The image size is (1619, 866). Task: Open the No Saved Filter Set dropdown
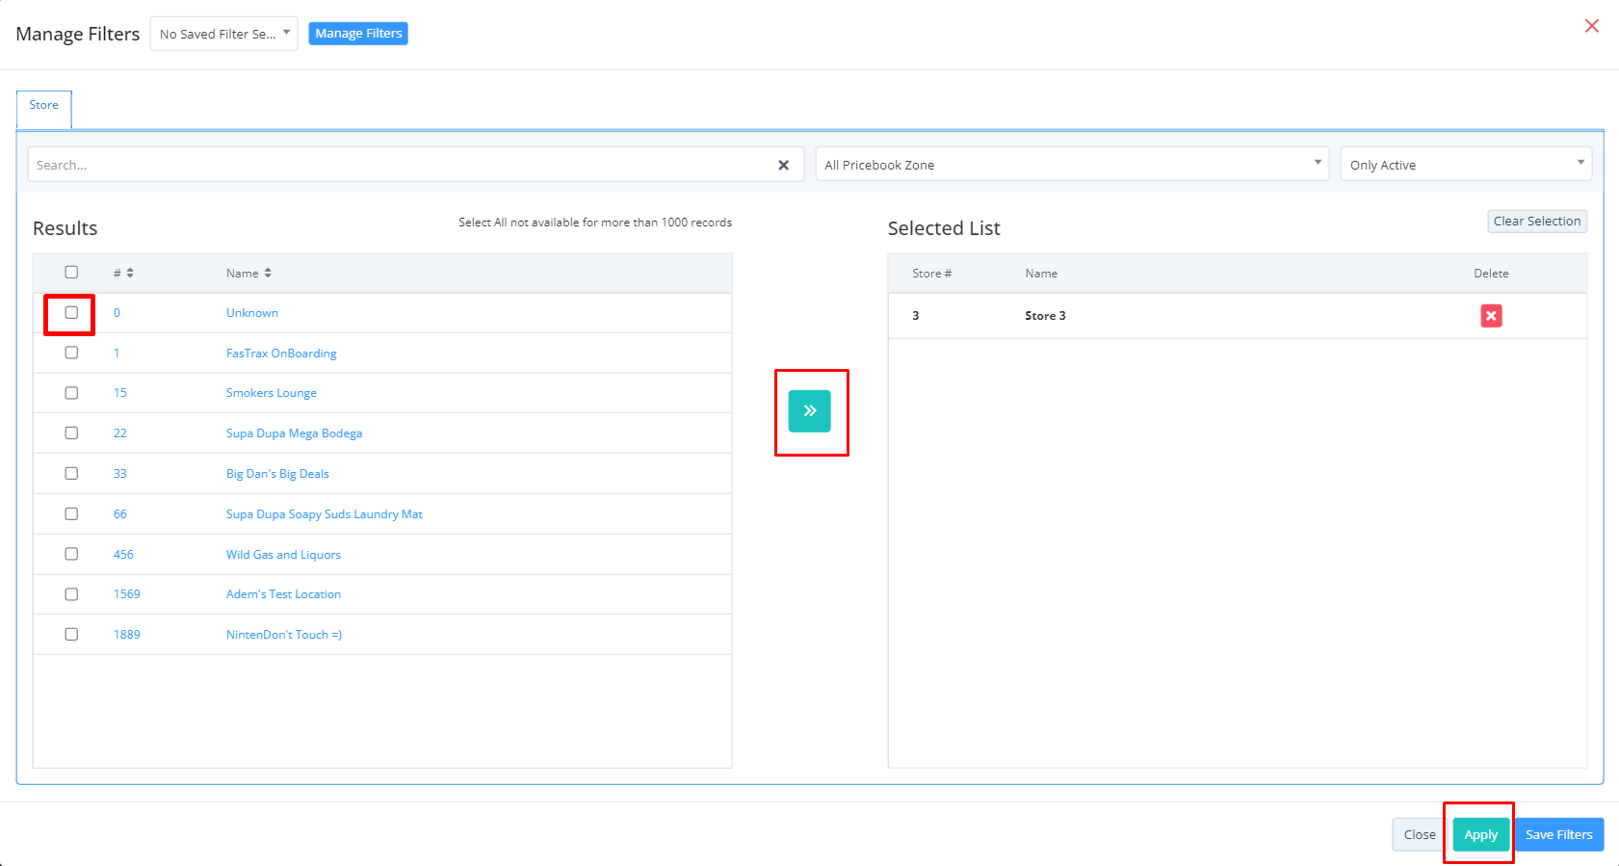coord(223,34)
